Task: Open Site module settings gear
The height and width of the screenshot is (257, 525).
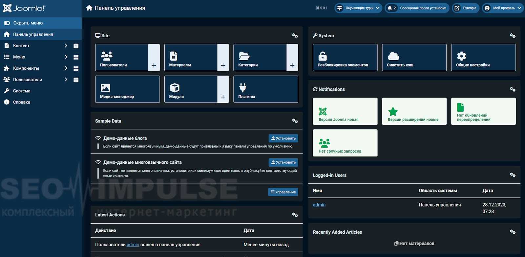Action: [295, 35]
